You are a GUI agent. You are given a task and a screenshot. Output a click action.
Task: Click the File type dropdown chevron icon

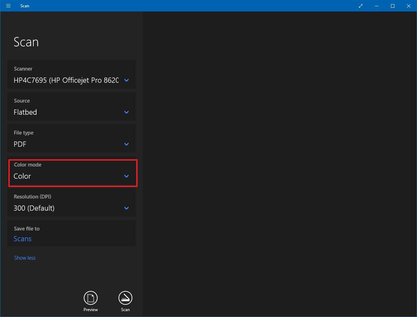126,144
